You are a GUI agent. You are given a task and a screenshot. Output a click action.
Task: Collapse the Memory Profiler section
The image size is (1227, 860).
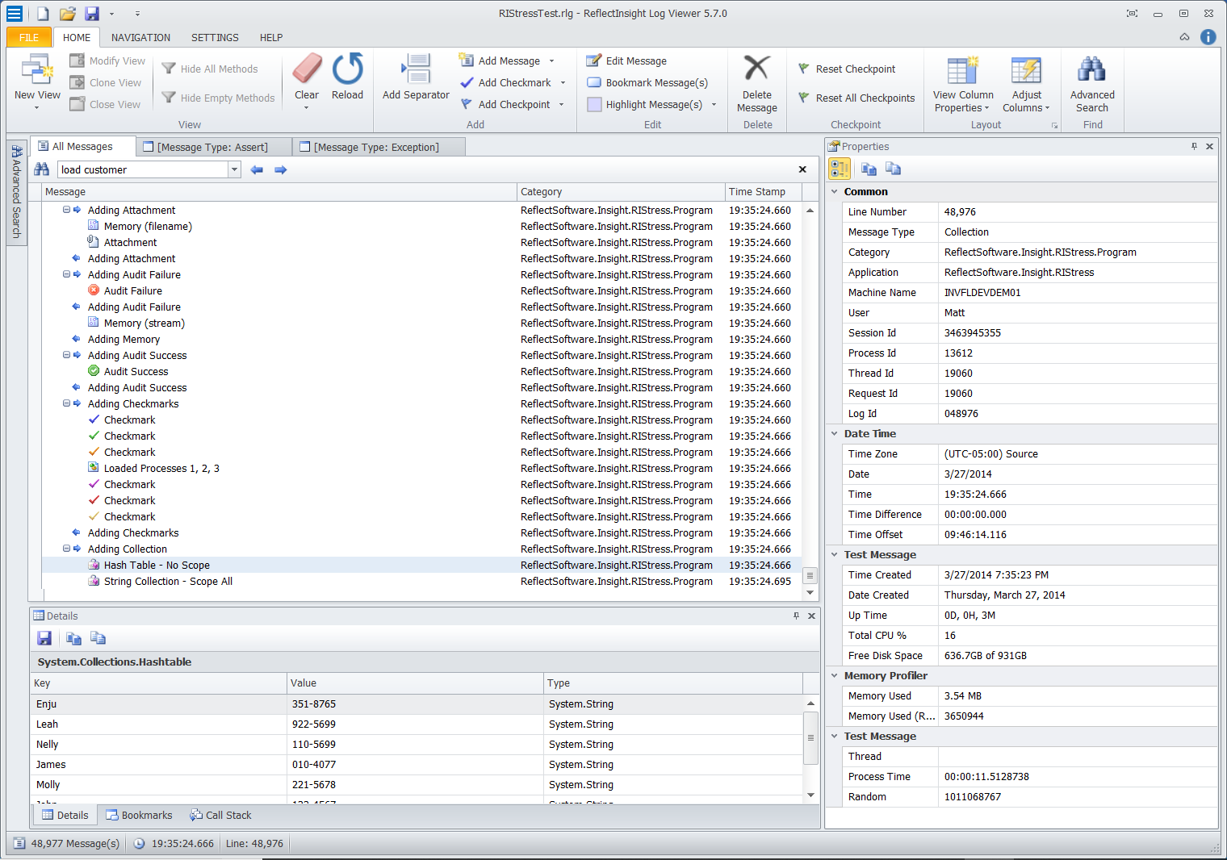(835, 675)
